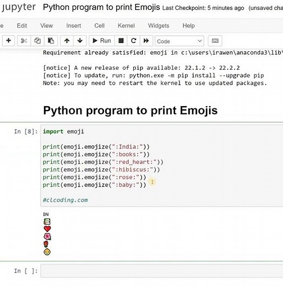Screen dimensions: 283x286
Task: Click the ':hibiscus:' print line
Action: tap(101, 169)
